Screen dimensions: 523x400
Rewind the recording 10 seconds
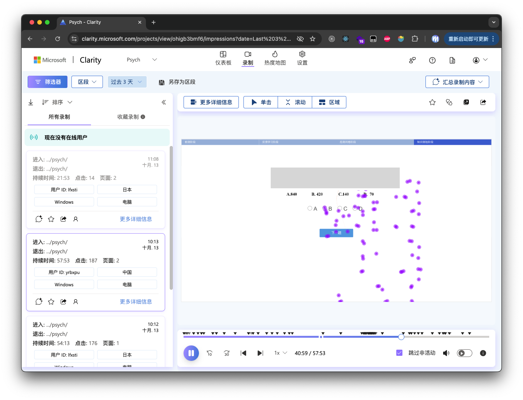(x=210, y=353)
